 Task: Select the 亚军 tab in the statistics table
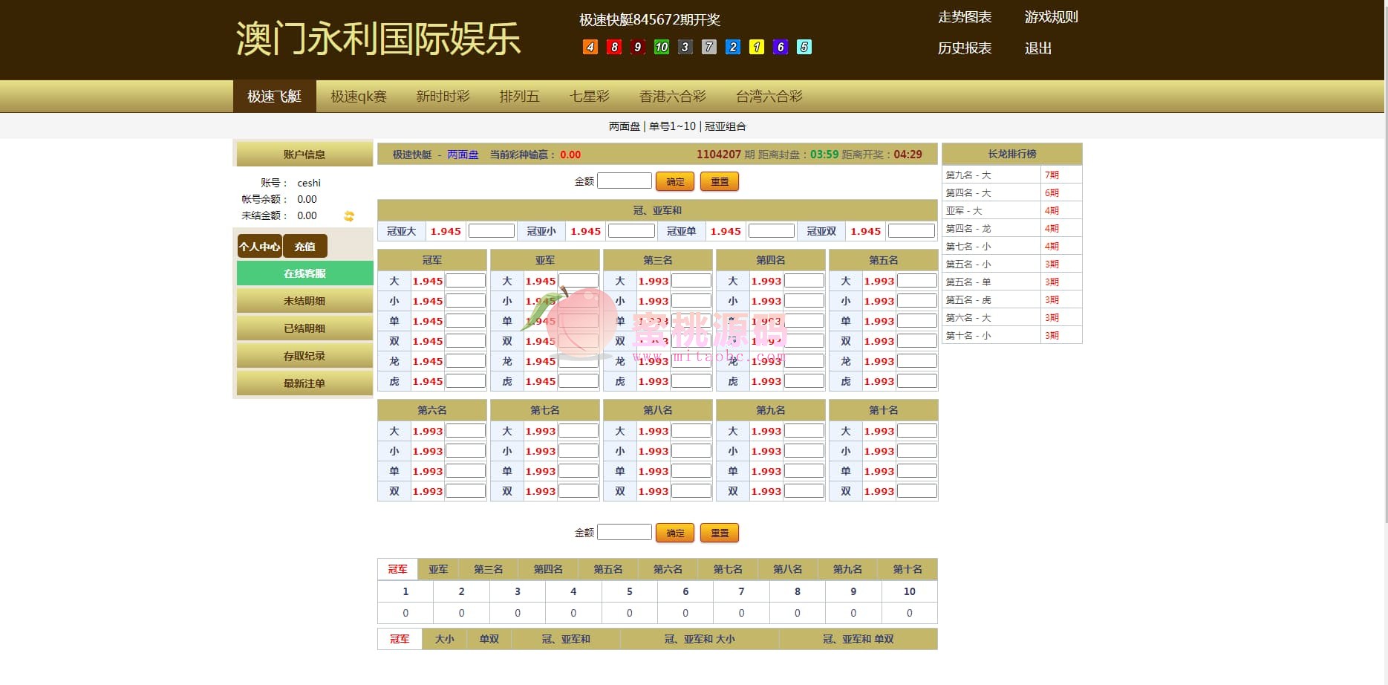point(438,569)
